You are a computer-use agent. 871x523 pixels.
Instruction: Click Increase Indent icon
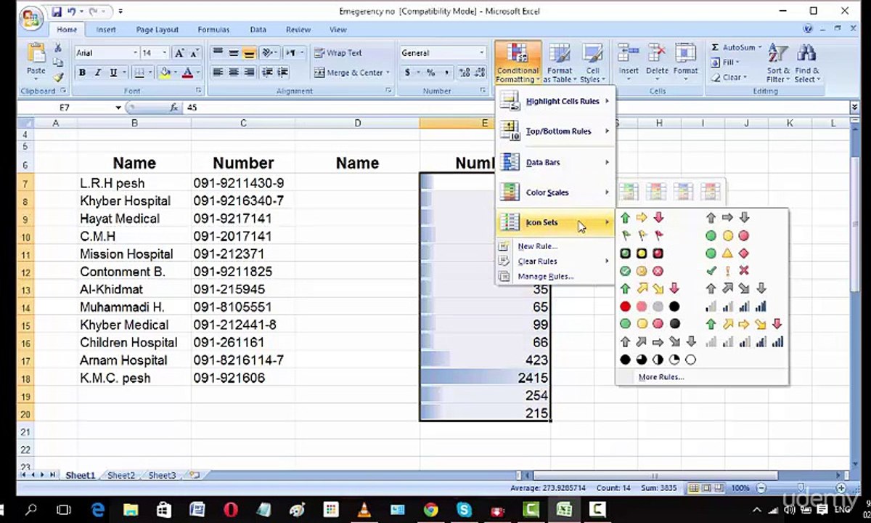tap(283, 73)
